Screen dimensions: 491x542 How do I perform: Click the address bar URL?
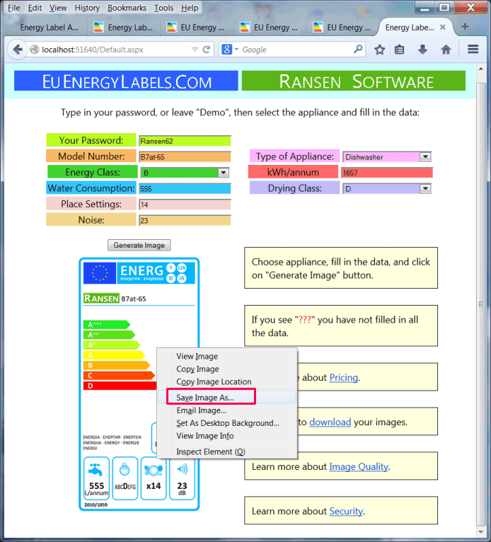pyautogui.click(x=93, y=50)
